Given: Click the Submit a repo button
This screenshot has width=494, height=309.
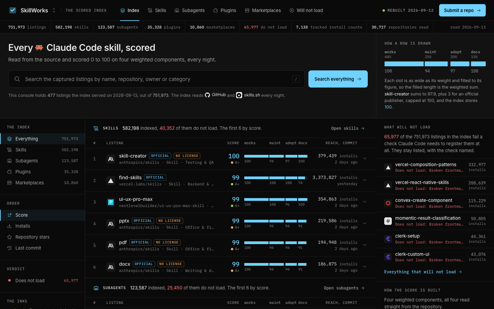Looking at the screenshot, I should [462, 10].
